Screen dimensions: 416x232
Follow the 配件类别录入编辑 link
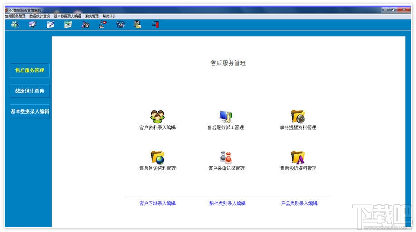(227, 204)
